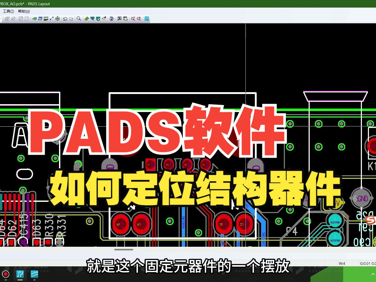
Task: Click the PADS Router link icon
Action: pyautogui.click(x=133, y=19)
